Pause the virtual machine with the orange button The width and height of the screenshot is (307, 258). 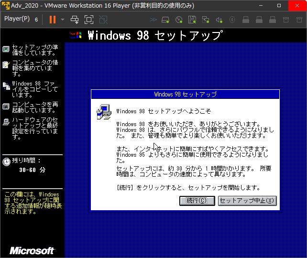[x=53, y=20]
